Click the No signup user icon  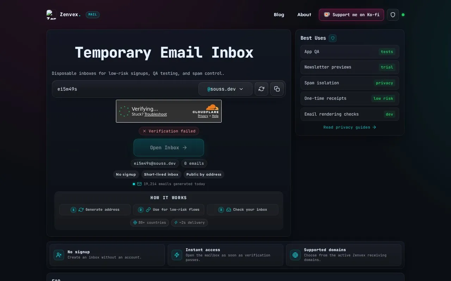(59, 255)
